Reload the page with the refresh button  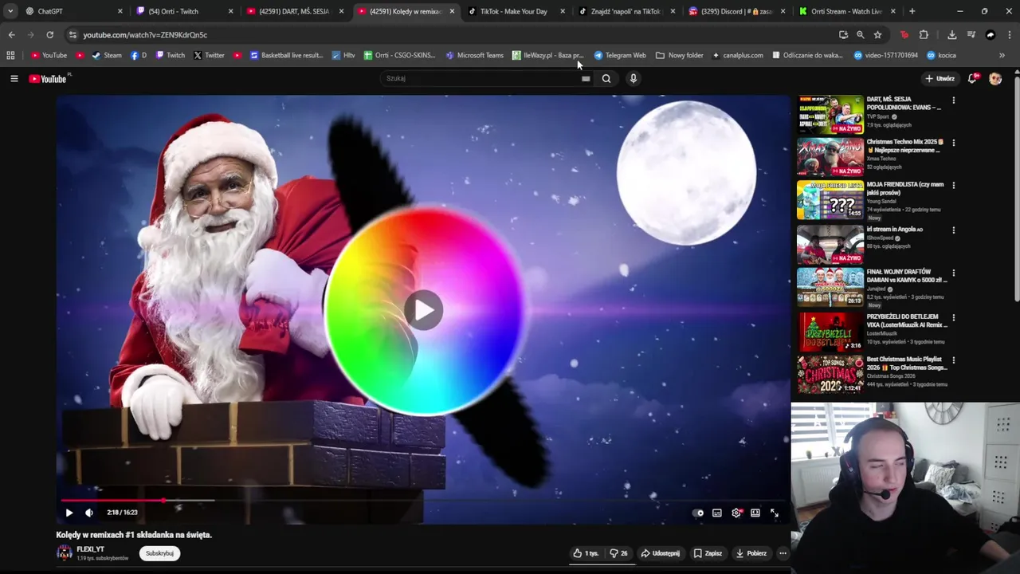[49, 34]
